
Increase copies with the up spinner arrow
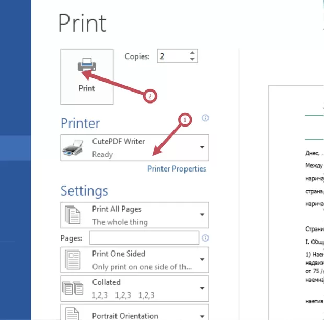(192, 53)
